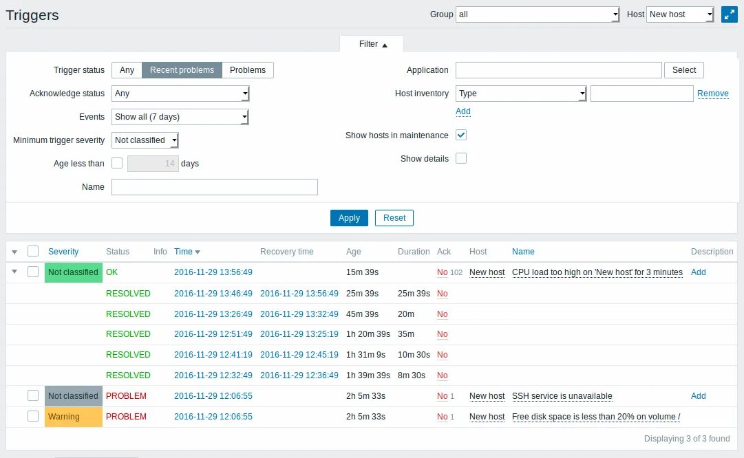Open Free disk space trigger name
The image size is (744, 458).
click(x=596, y=417)
